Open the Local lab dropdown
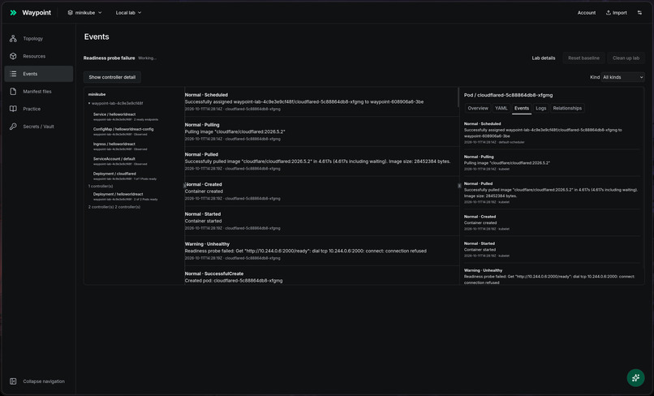Screen dimensions: 654x396 (x=128, y=12)
